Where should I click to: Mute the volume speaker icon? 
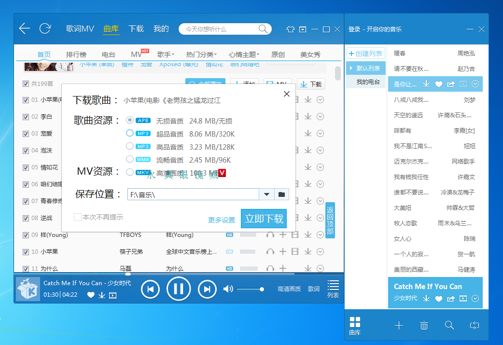(x=228, y=289)
